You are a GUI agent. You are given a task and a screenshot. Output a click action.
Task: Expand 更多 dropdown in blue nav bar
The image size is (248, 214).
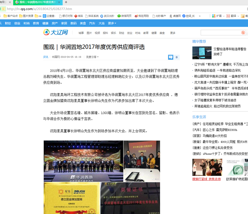112,23
